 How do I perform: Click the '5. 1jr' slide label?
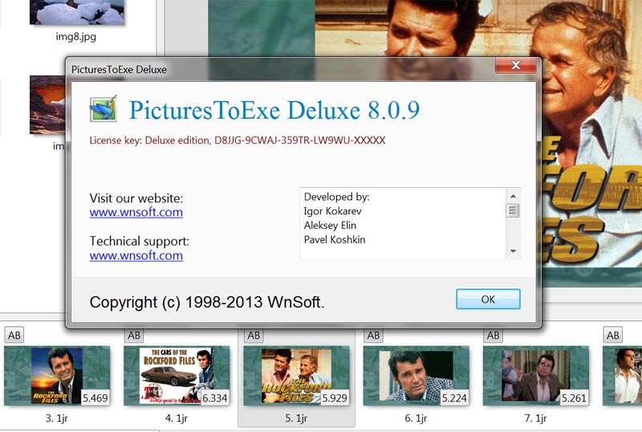(x=296, y=418)
